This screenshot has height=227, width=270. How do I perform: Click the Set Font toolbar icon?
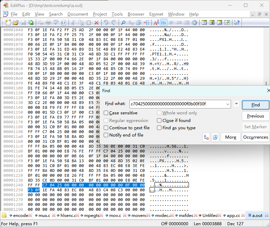tap(156, 23)
